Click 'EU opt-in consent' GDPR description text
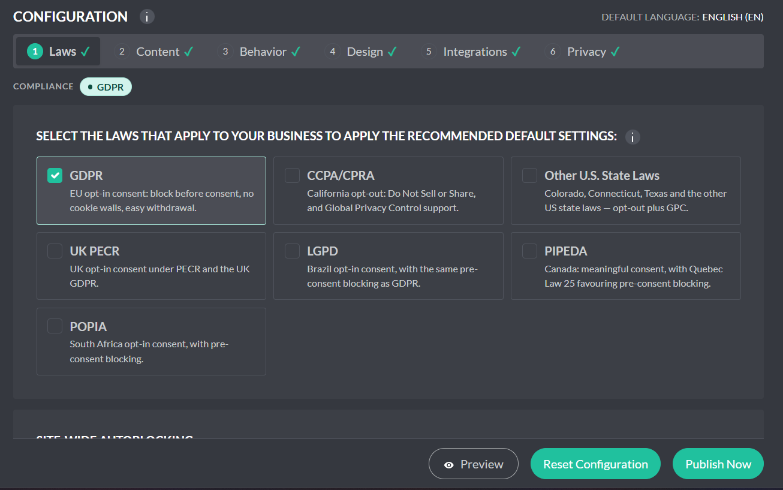 (162, 201)
